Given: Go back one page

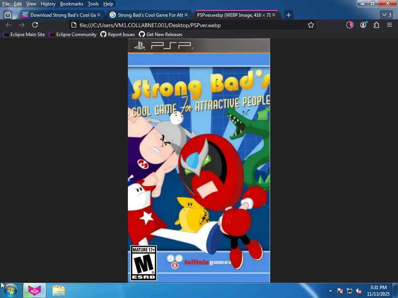Looking at the screenshot, I should [9, 25].
